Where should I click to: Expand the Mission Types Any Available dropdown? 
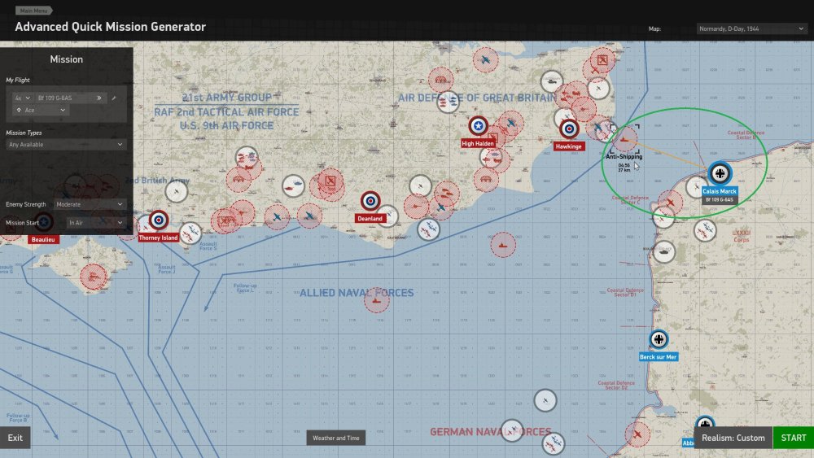pos(66,145)
